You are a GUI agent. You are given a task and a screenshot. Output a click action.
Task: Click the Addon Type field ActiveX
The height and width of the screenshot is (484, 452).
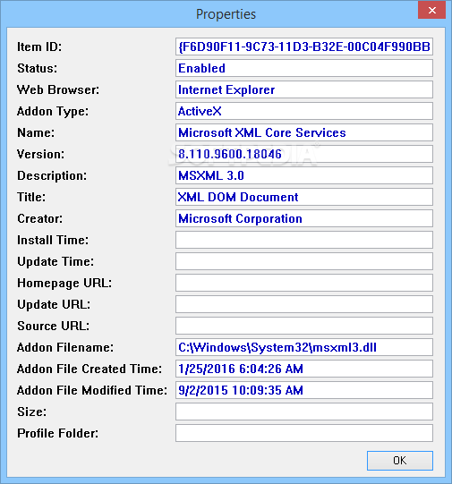304,111
